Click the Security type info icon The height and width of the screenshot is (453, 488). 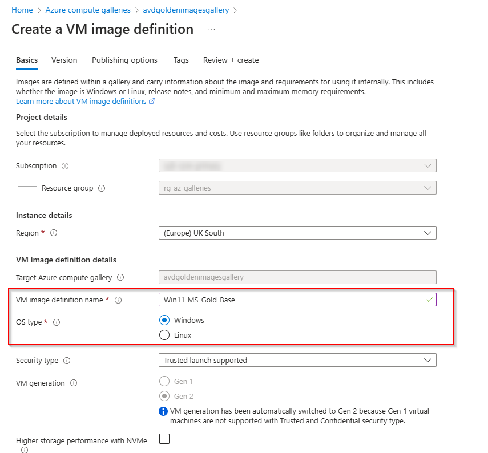[x=67, y=360]
